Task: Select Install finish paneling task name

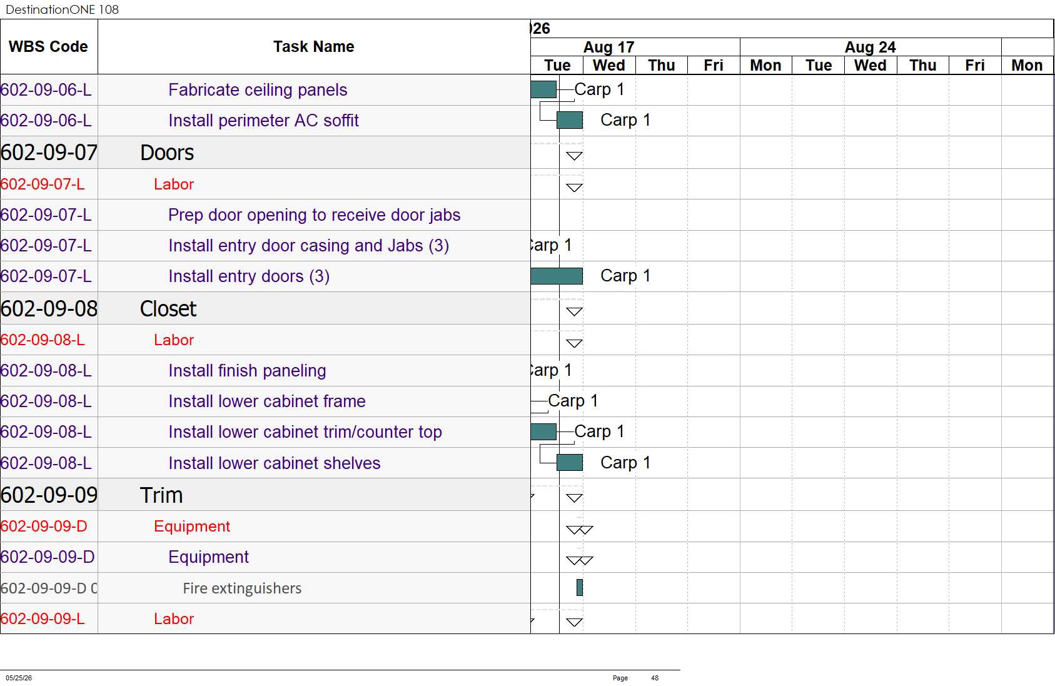Action: click(x=247, y=371)
